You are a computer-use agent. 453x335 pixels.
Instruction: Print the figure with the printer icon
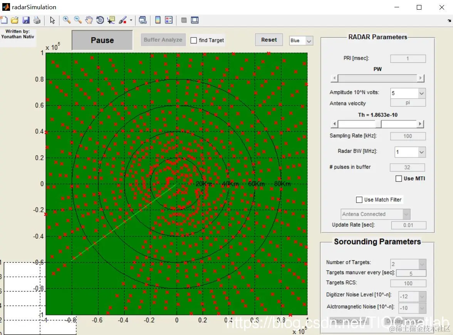pyautogui.click(x=37, y=20)
